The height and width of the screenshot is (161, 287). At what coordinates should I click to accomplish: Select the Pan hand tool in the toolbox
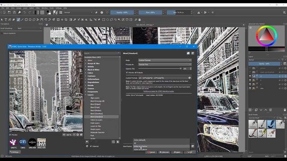[139, 20]
